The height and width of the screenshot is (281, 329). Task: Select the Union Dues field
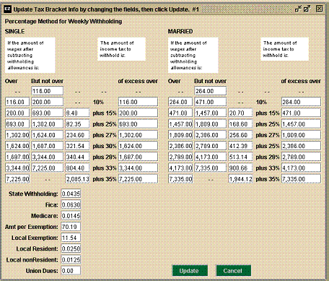point(71,271)
